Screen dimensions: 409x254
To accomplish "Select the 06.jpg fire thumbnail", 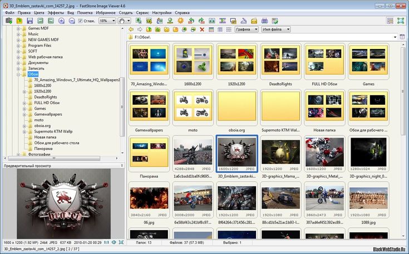I will coord(149,200).
